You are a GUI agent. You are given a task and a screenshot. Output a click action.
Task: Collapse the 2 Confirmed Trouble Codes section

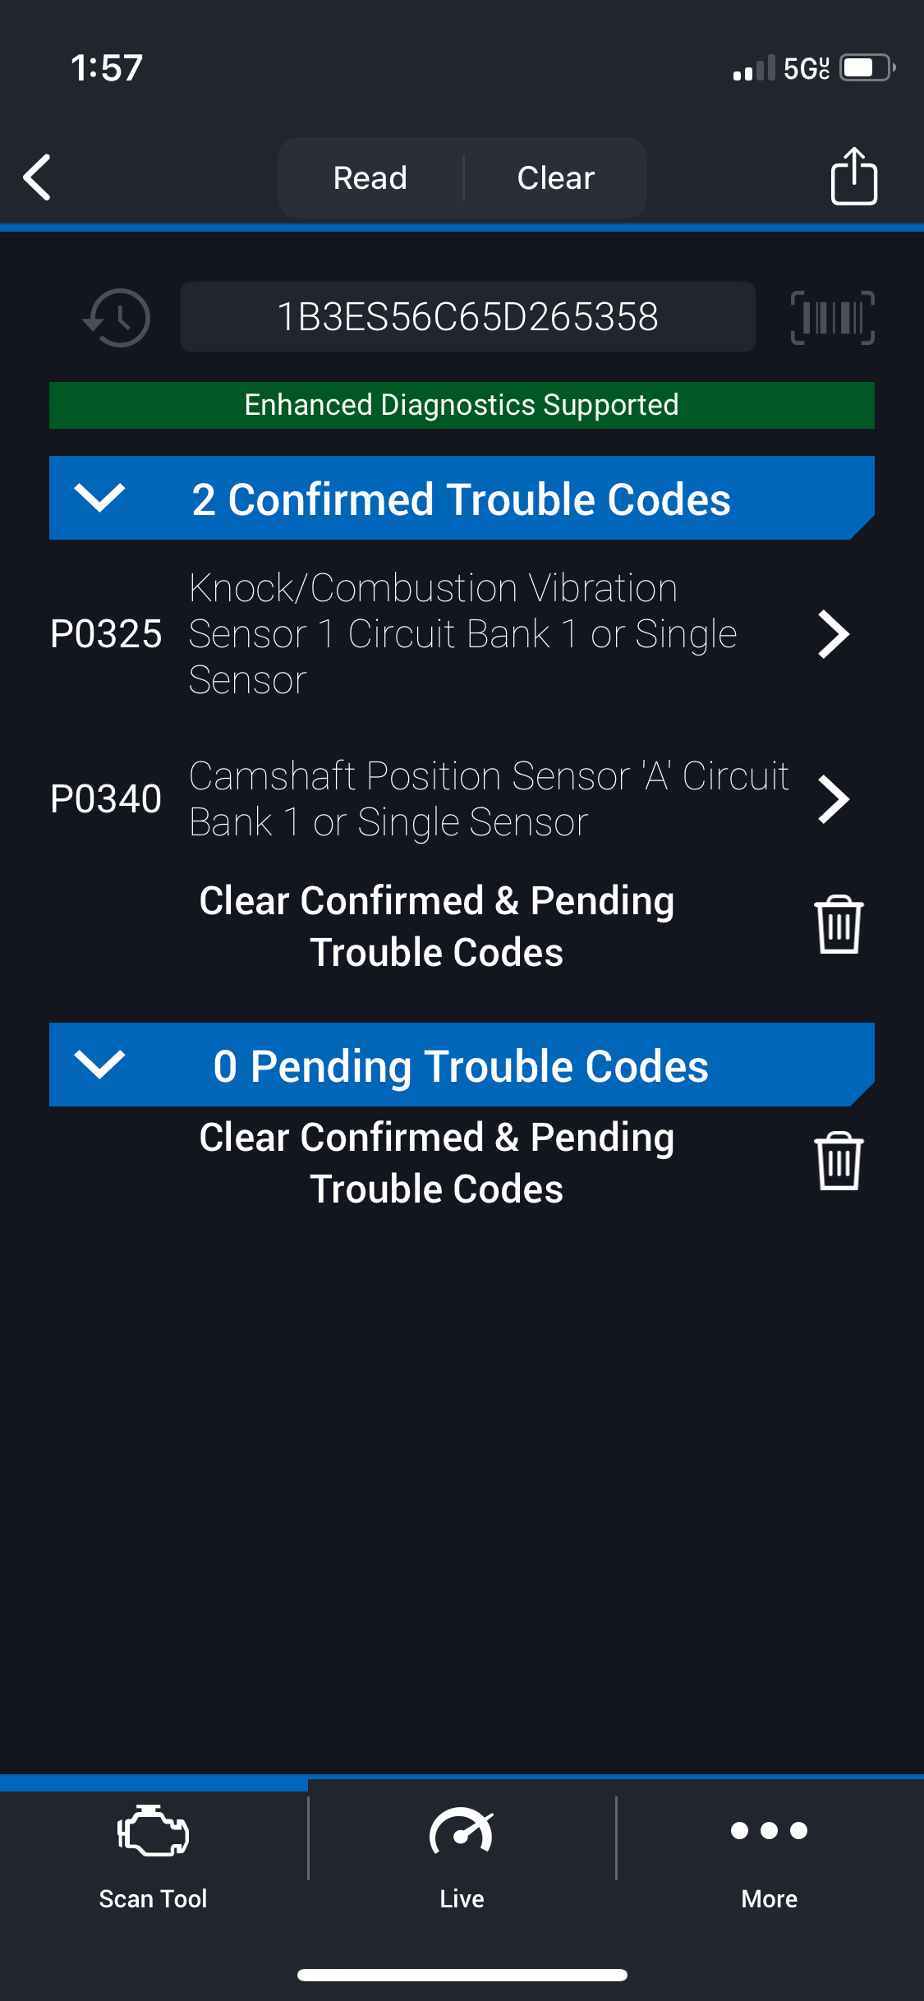click(x=99, y=498)
